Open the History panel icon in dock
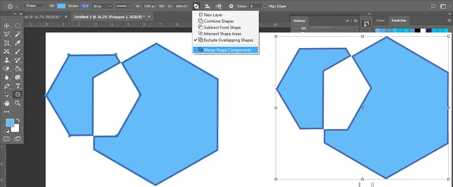453x187 pixels. click(x=366, y=23)
